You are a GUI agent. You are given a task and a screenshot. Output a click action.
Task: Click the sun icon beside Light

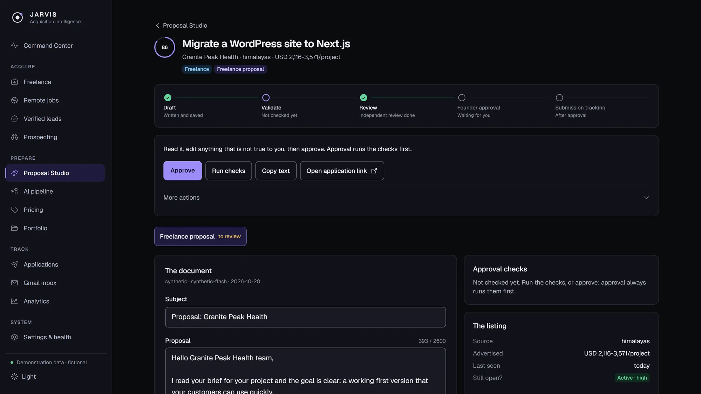tap(14, 376)
